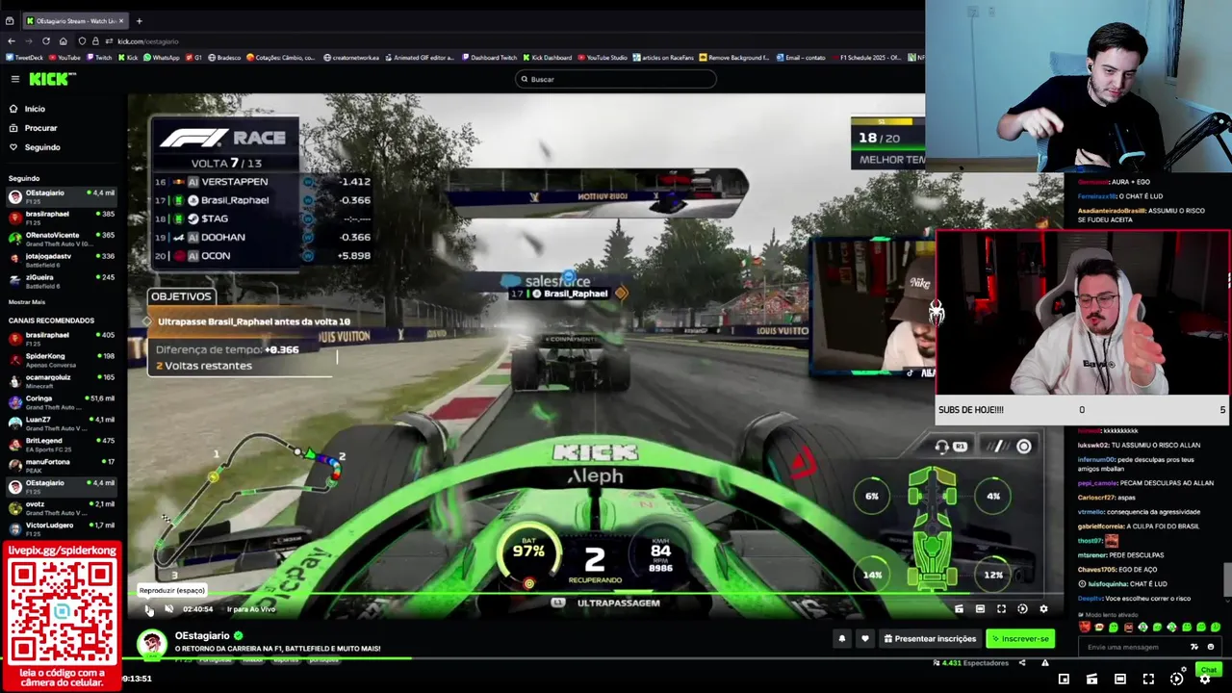Follow channel with the heart button
The width and height of the screenshot is (1232, 693).
864,638
